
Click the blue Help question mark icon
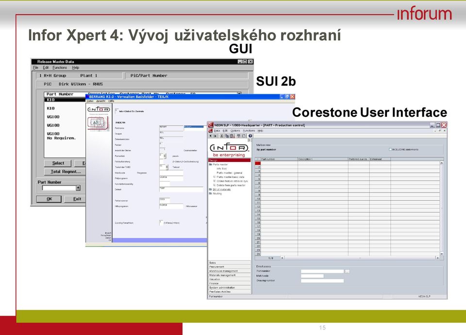click(250, 136)
